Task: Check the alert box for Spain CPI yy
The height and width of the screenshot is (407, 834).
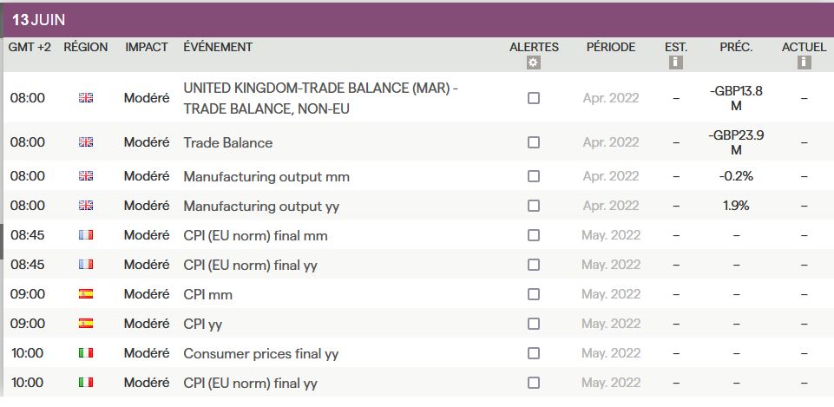Action: coord(534,324)
